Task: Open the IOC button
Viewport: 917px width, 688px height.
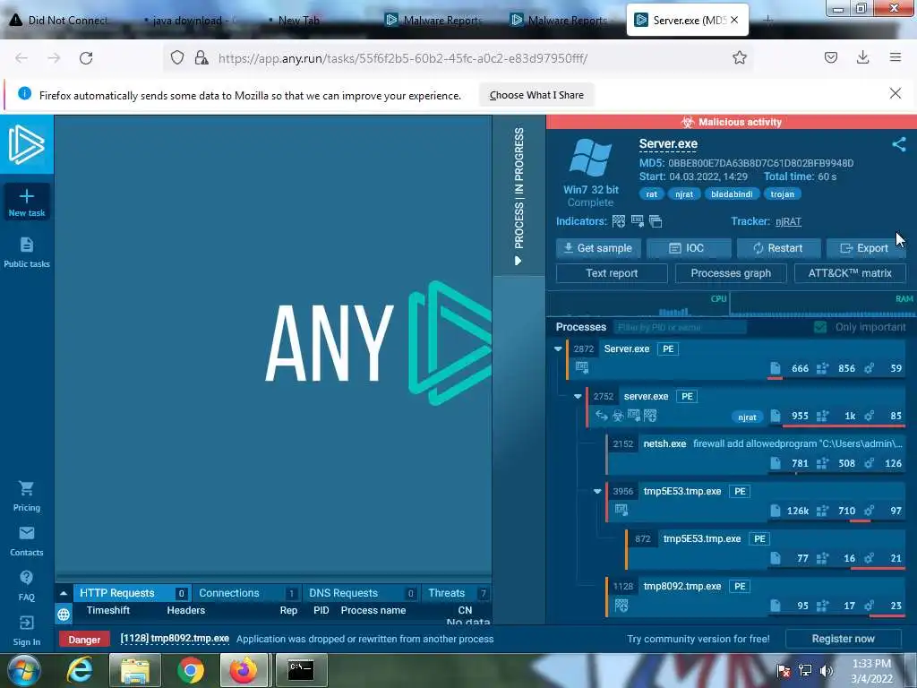Action: pyautogui.click(x=689, y=248)
